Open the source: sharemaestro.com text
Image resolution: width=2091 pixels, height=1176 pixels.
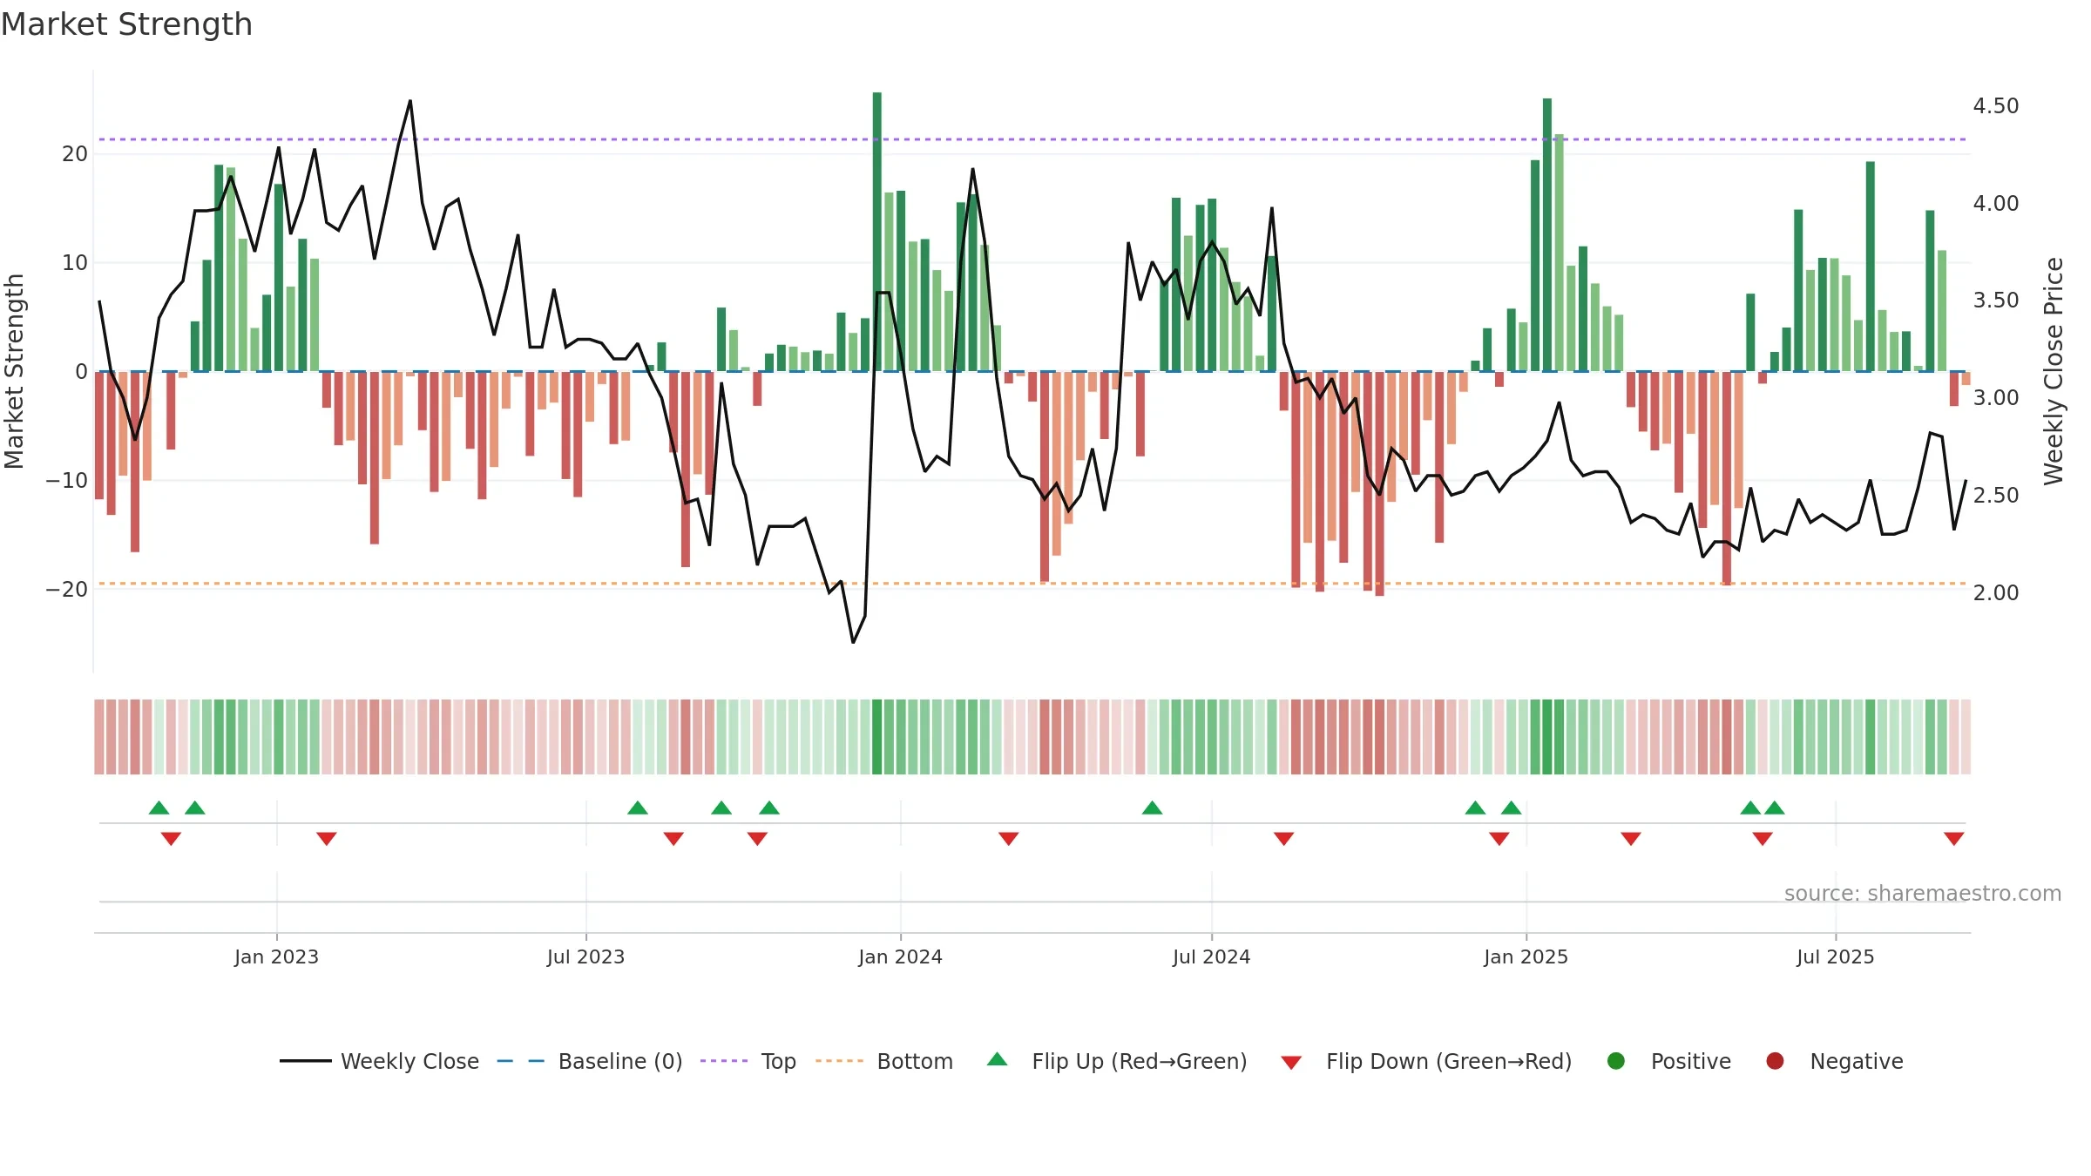(x=1923, y=893)
